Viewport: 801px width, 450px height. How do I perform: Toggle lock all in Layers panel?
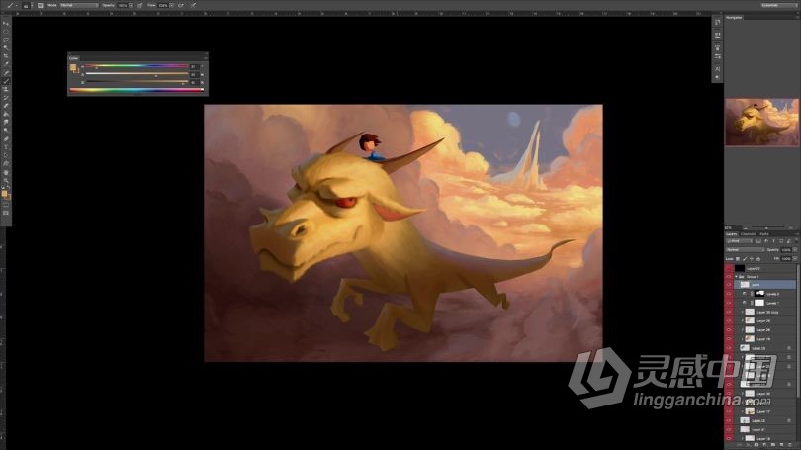pyautogui.click(x=758, y=259)
